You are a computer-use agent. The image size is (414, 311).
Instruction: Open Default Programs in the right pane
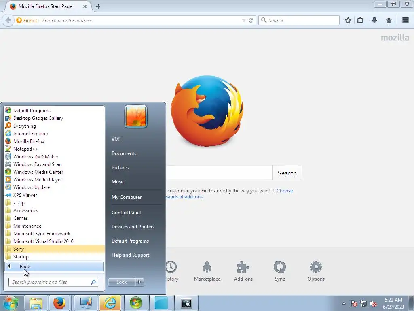pos(130,241)
